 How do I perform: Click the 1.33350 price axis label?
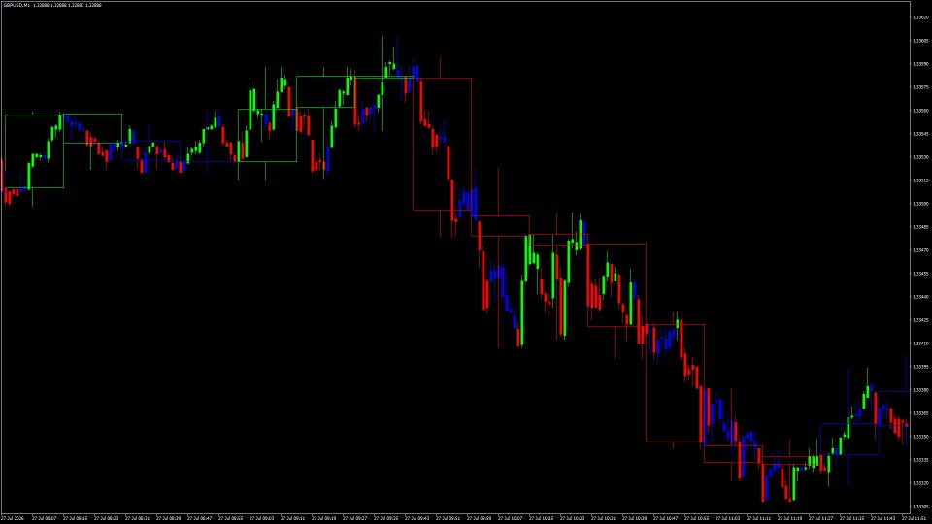[920, 436]
